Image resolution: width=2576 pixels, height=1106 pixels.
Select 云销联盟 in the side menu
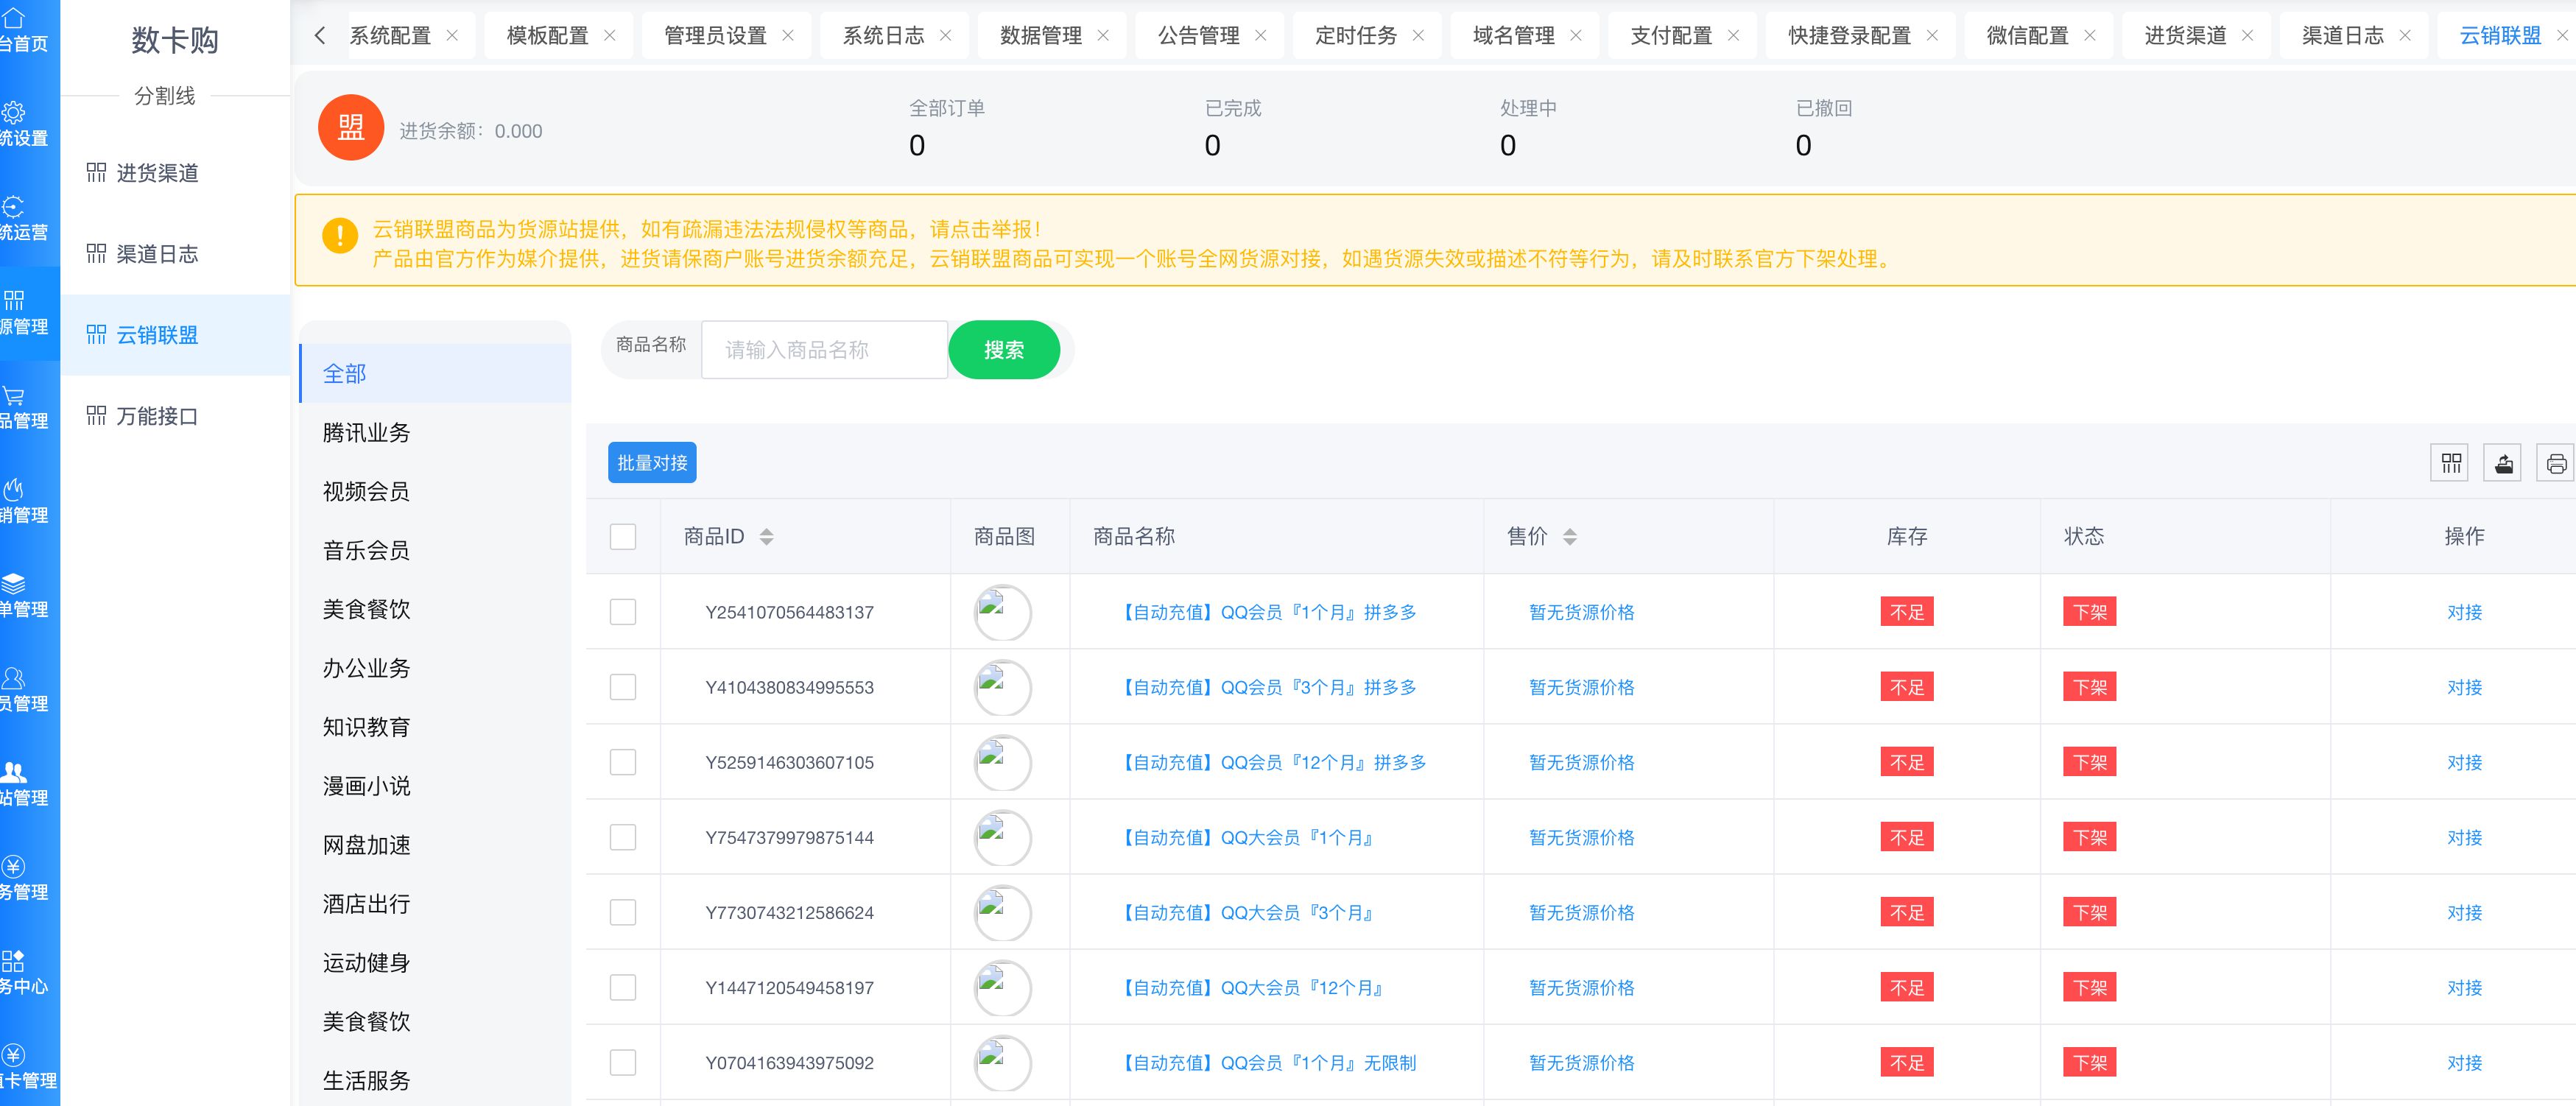click(x=175, y=335)
